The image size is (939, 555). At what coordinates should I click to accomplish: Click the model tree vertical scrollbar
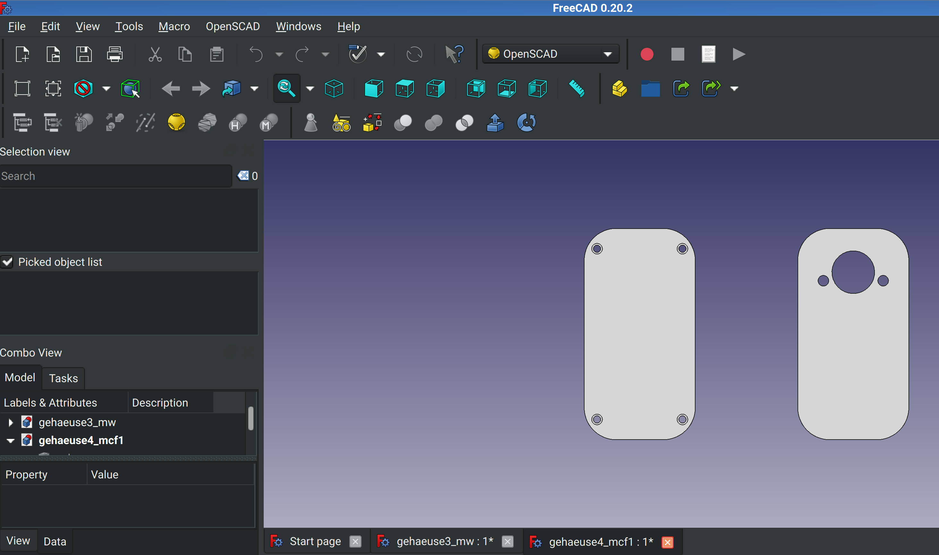[x=251, y=418]
